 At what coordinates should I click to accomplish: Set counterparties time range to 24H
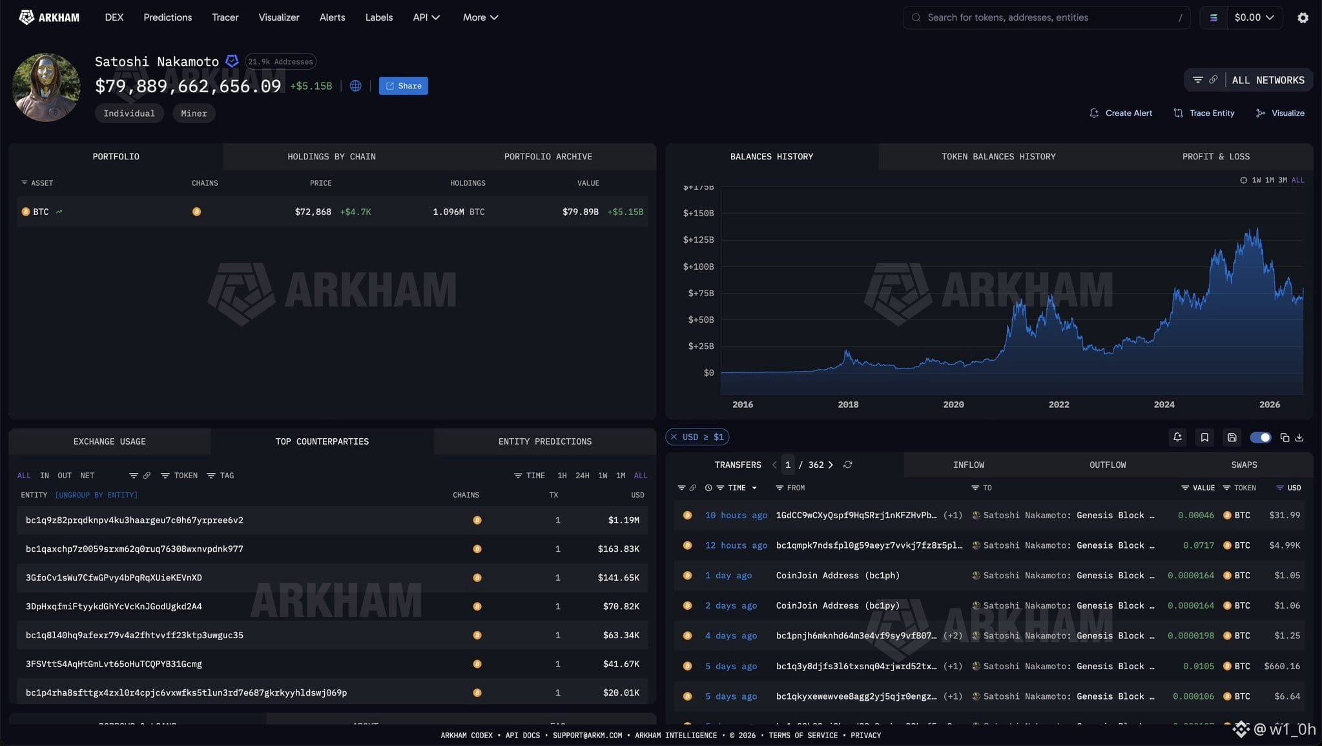click(582, 476)
